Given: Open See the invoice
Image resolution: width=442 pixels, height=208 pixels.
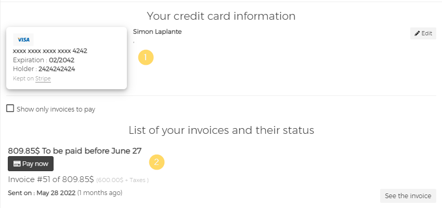Looking at the screenshot, I should click(408, 196).
